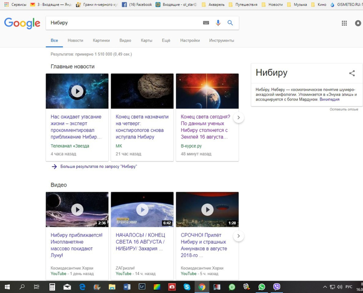Show next video cards with arrow
The image size is (363, 293).
coord(239,236)
